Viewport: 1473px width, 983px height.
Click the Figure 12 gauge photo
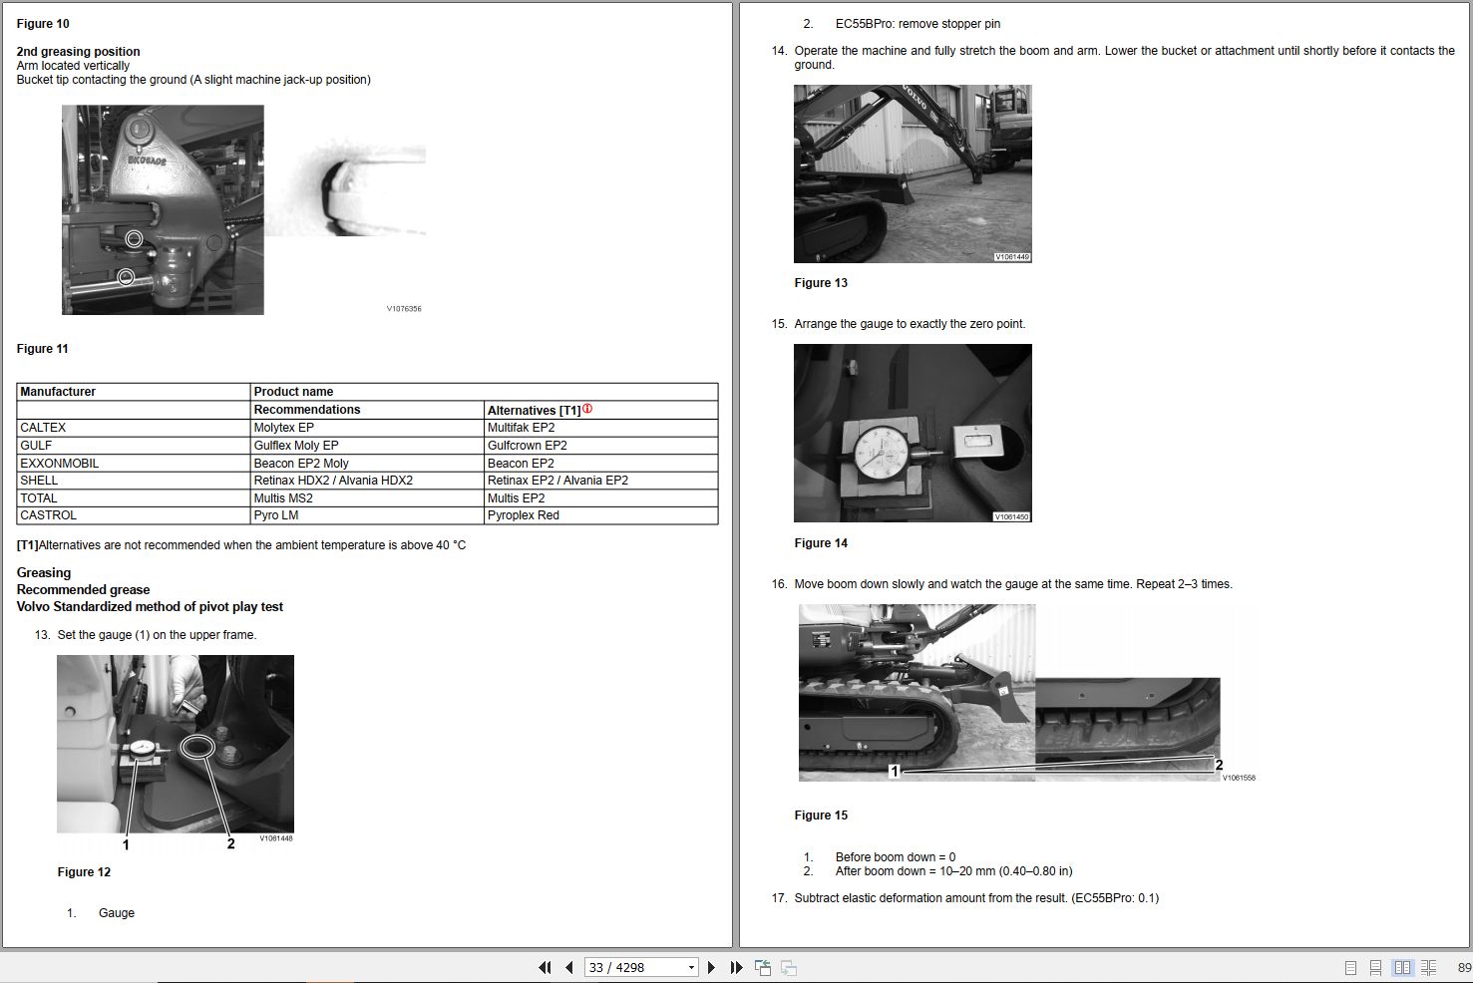(x=176, y=744)
